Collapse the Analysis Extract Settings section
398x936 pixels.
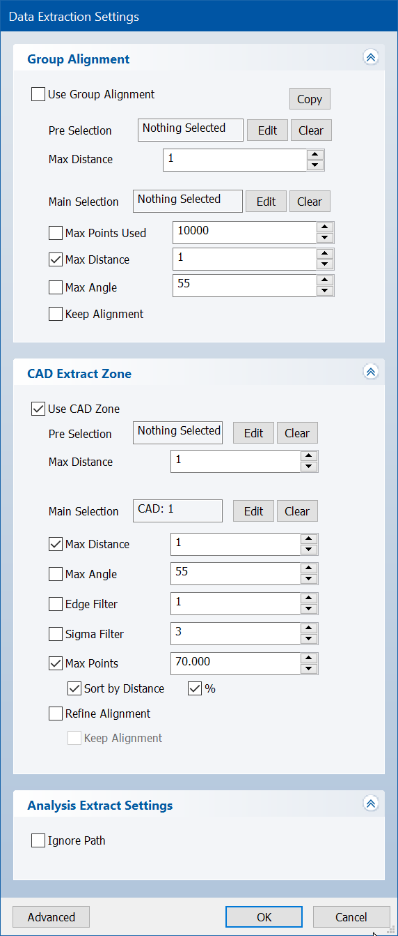(371, 803)
